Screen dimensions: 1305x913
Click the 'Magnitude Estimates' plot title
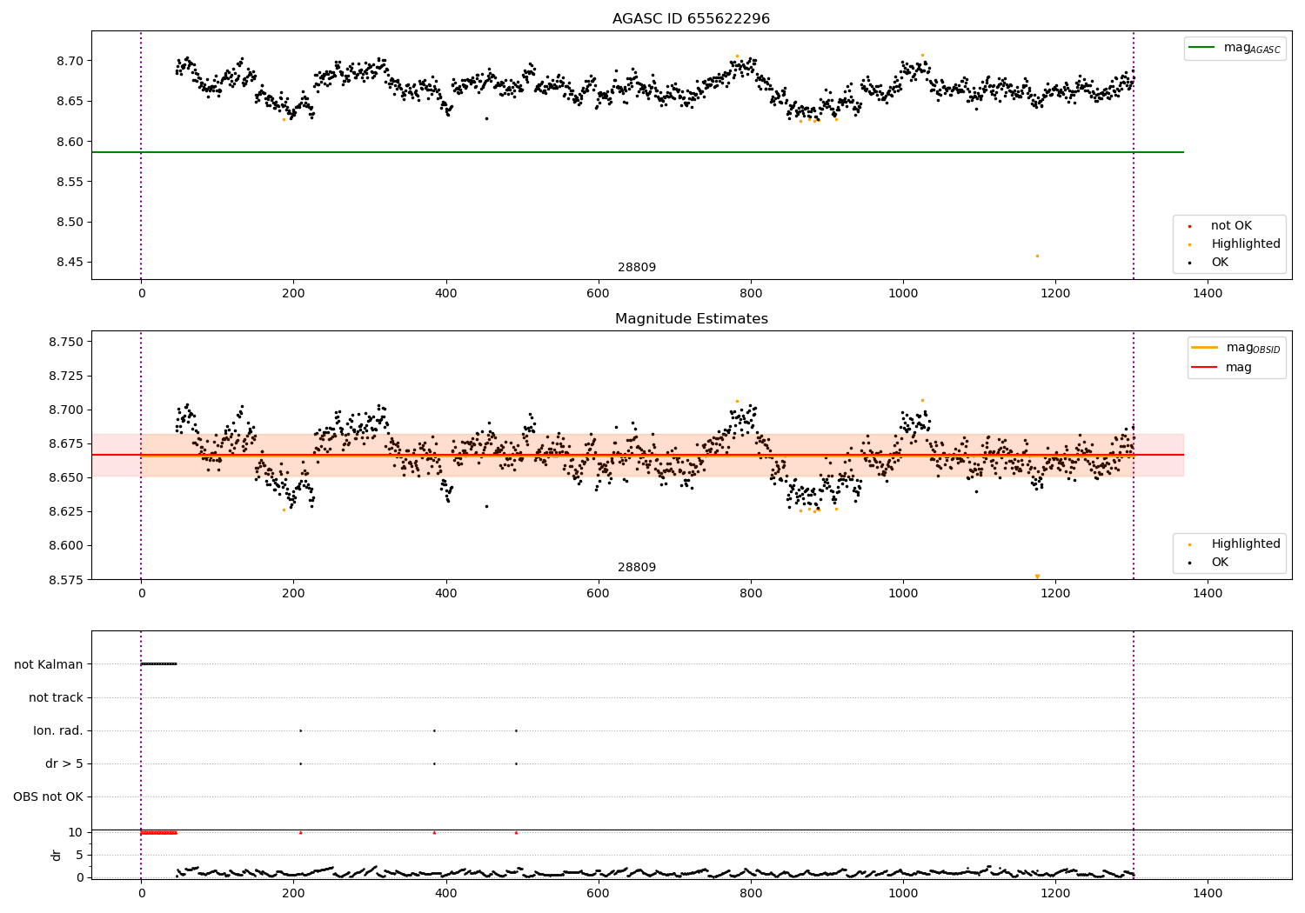click(x=691, y=319)
